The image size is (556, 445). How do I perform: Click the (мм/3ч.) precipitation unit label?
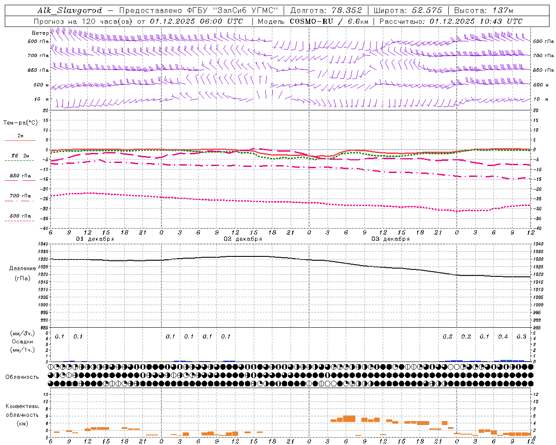23,333
